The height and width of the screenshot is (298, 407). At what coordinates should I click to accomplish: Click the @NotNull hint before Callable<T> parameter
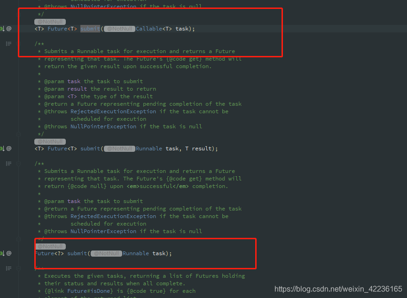tap(119, 29)
